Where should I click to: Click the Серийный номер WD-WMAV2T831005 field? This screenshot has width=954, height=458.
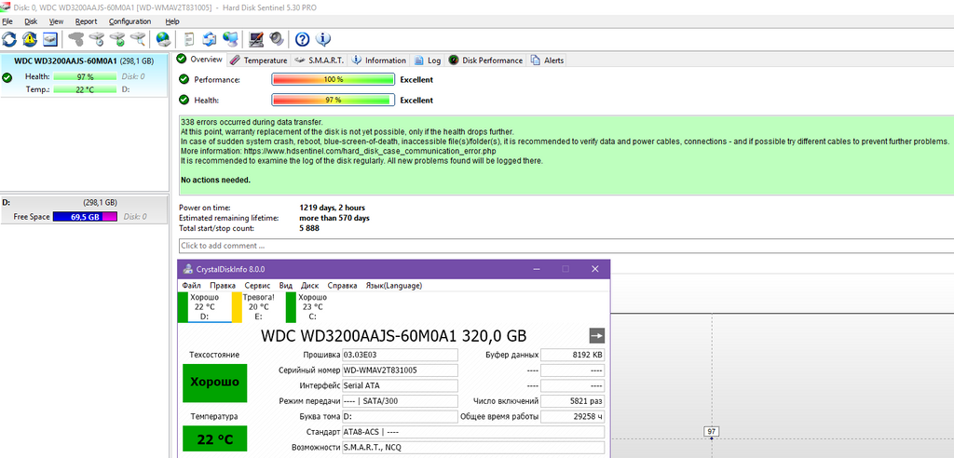click(x=399, y=370)
